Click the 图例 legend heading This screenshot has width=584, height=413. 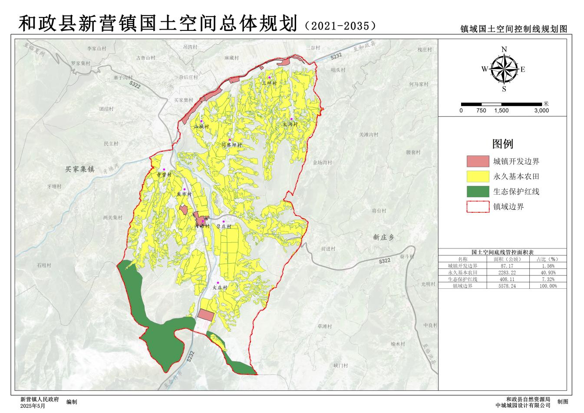[502, 144]
